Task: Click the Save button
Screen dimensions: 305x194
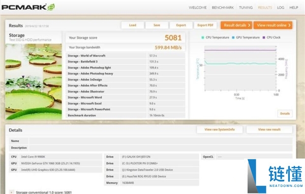Action: 157,25
